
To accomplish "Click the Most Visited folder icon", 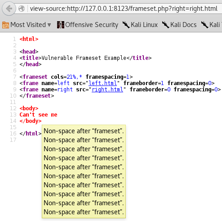I will tap(5, 25).
